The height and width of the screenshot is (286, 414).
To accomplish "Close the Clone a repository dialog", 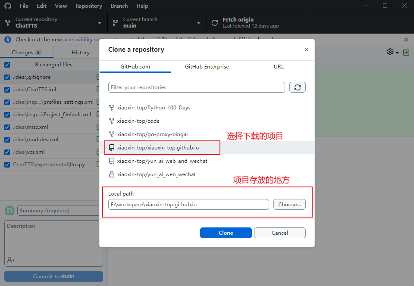I will [x=306, y=50].
